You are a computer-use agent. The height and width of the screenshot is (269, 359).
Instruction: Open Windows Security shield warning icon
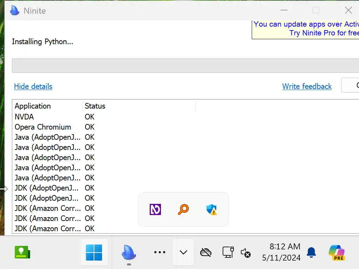(211, 209)
